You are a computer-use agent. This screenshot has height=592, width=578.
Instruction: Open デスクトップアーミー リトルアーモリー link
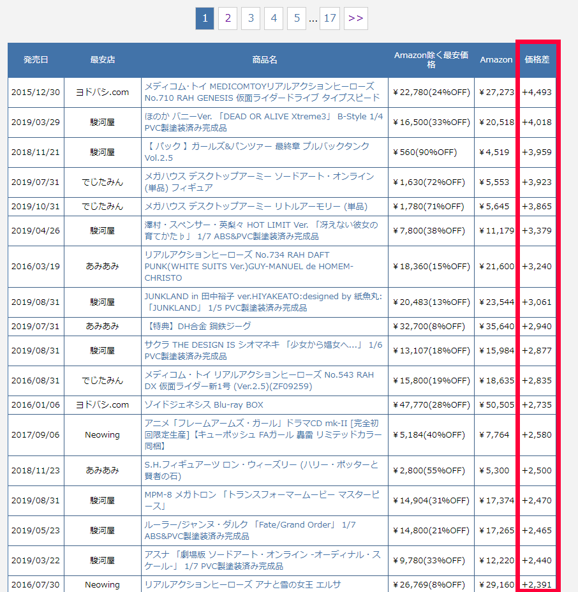[x=256, y=207]
